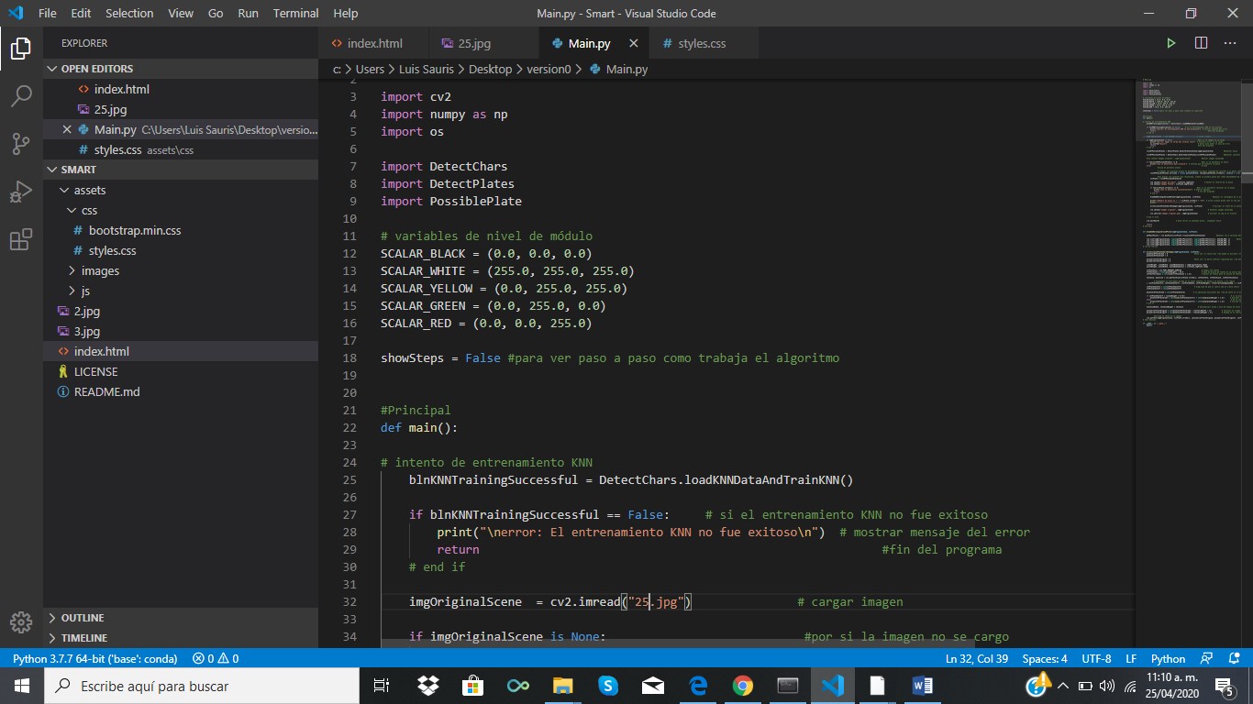Open File Explorer from the taskbar
This screenshot has width=1253, height=704.
click(562, 686)
